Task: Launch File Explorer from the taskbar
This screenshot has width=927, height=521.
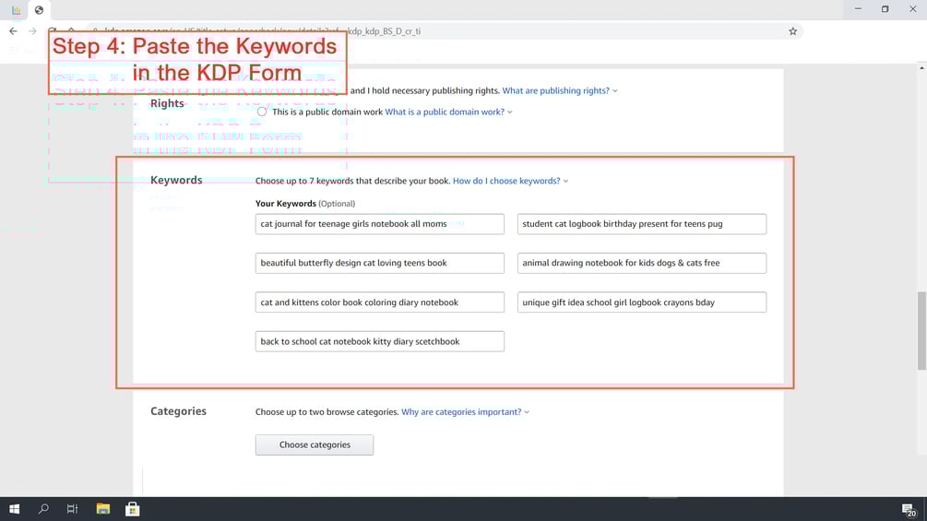Action: (103, 509)
